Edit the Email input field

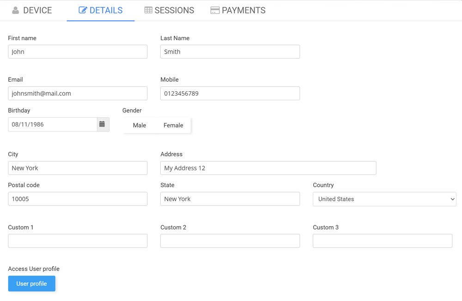point(78,93)
